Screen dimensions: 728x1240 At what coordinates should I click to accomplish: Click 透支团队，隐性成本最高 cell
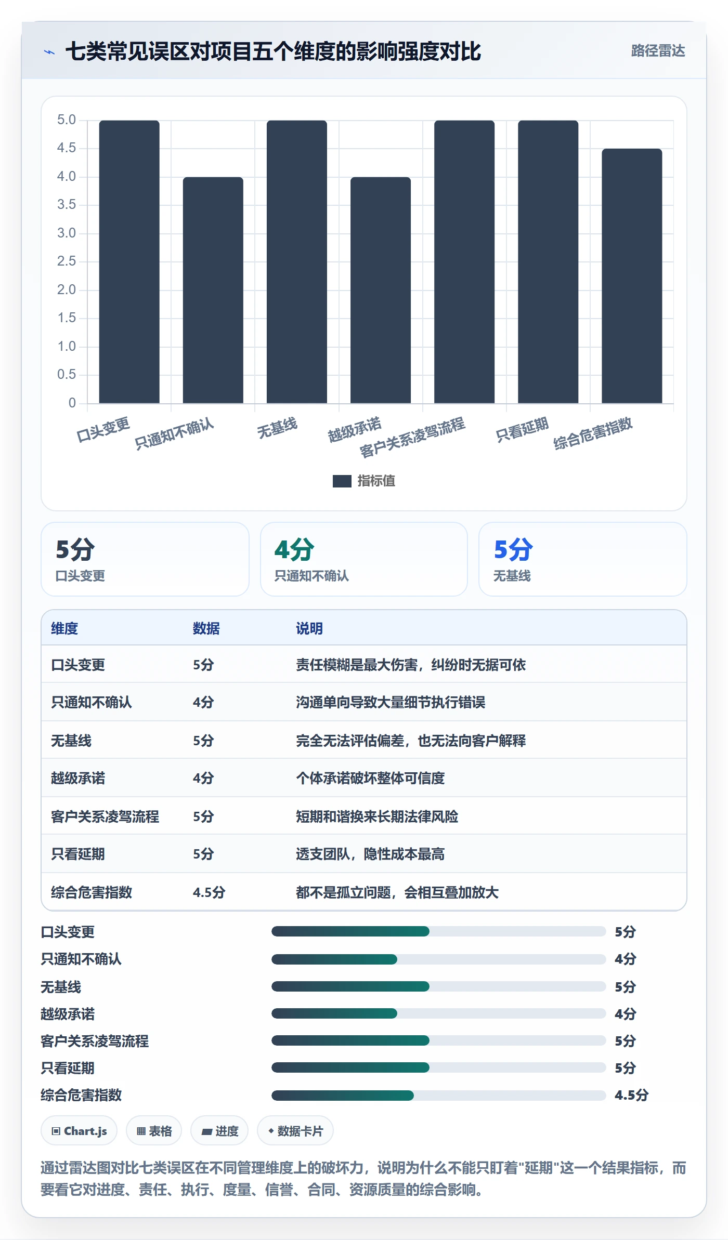click(370, 854)
